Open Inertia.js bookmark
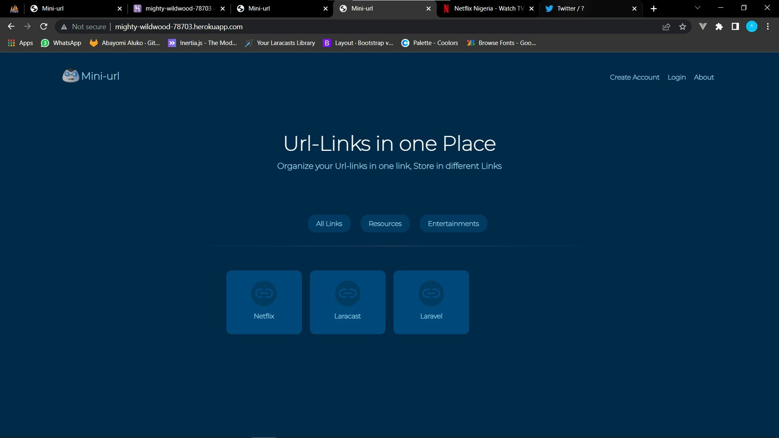Image resolution: width=779 pixels, height=438 pixels. [x=202, y=43]
